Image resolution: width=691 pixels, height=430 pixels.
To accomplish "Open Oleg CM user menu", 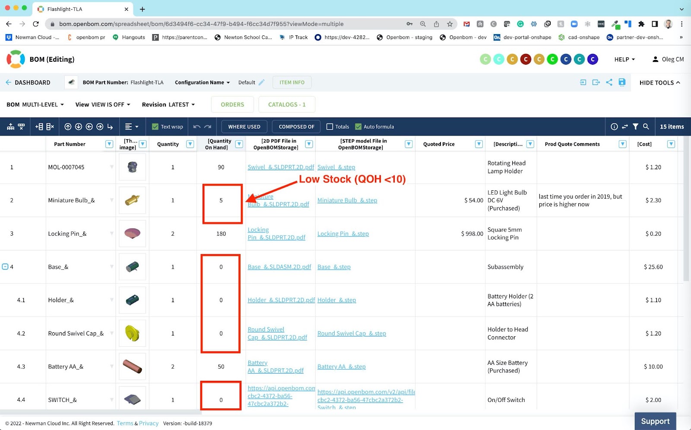I will point(668,59).
